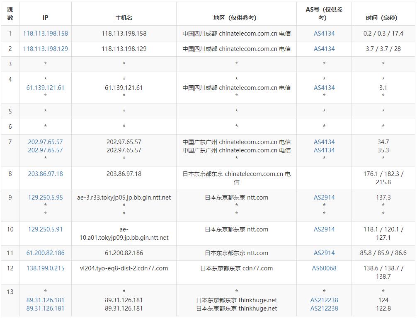
Task: Open the AS60068 link
Action: click(x=324, y=268)
